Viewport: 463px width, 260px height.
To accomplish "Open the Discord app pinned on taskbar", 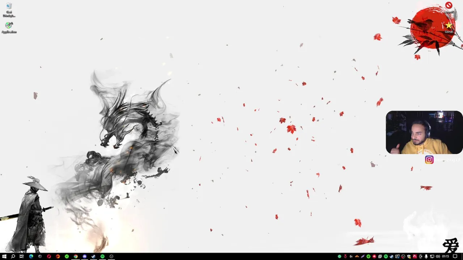I will 85,256.
